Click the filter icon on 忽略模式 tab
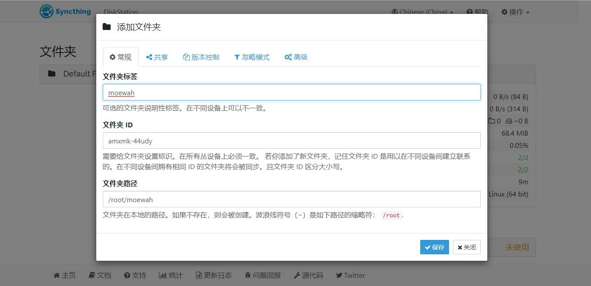Screen dimensions: 591x286 237,57
